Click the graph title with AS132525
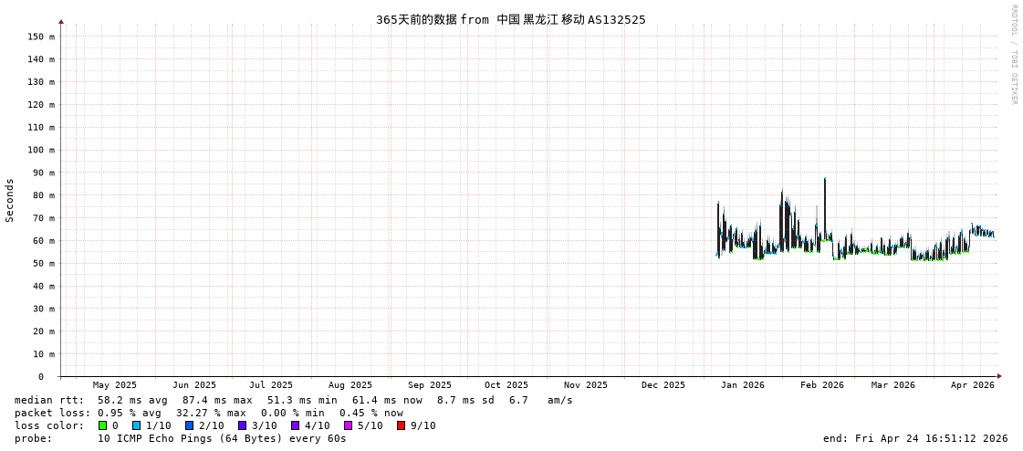The width and height of the screenshot is (1023, 451). pos(510,19)
